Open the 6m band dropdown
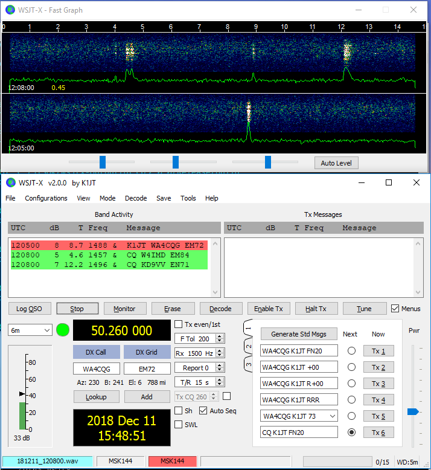Image resolution: width=431 pixels, height=470 pixels. [x=30, y=330]
